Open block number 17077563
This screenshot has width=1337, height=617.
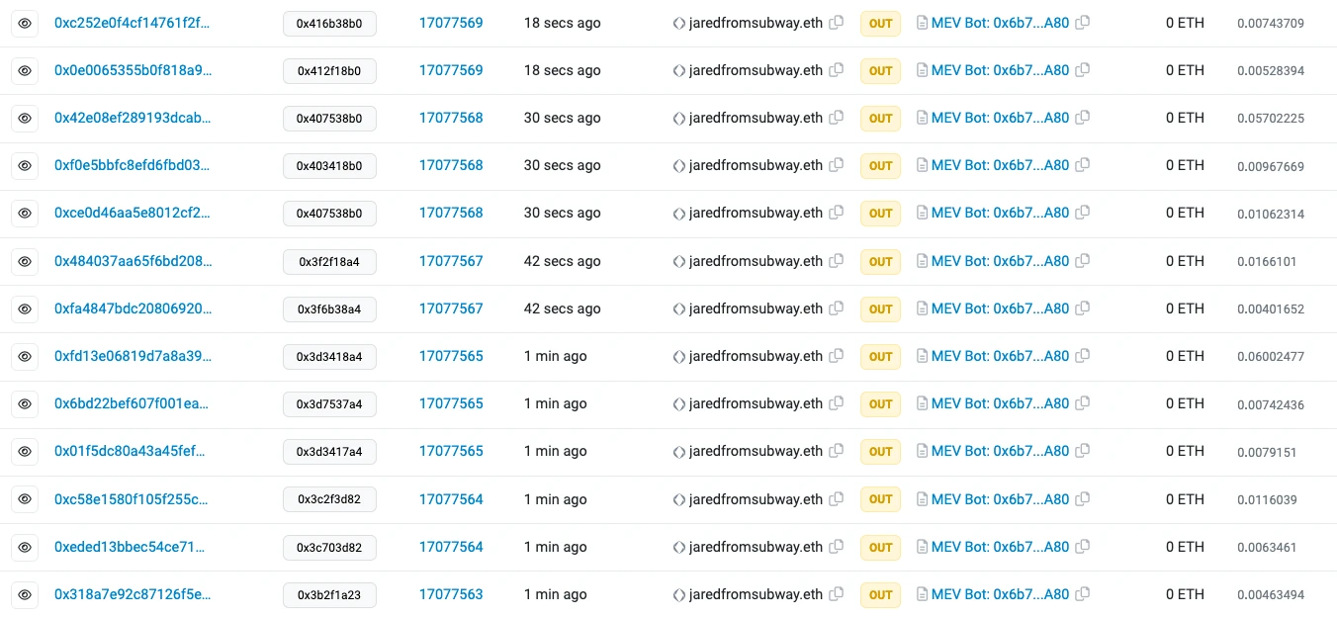pos(451,594)
